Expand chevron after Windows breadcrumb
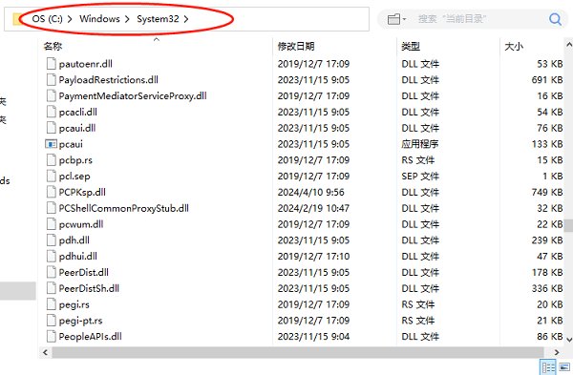Screen dimensions: 573x375 click(127, 19)
